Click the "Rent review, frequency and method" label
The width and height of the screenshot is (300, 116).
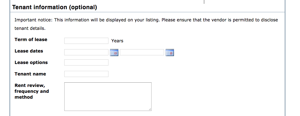pyautogui.click(x=32, y=91)
